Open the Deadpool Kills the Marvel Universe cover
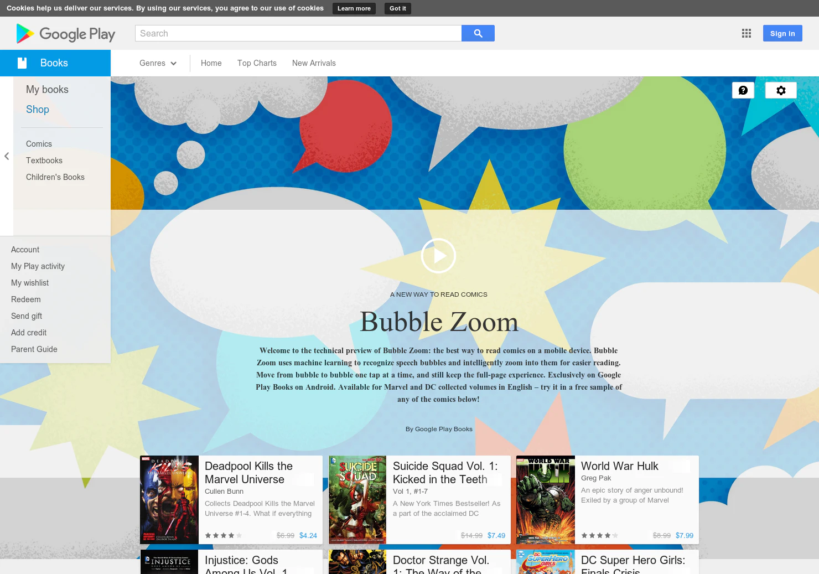This screenshot has width=819, height=574. (169, 500)
